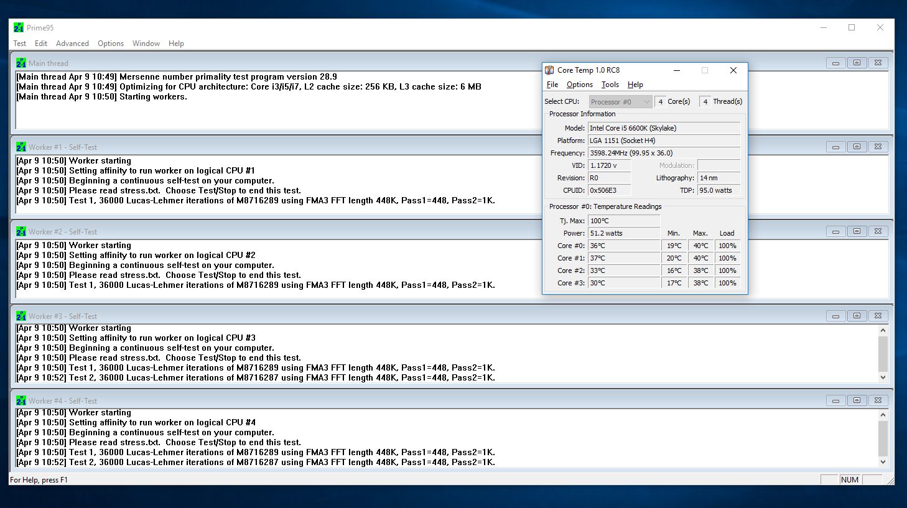The height and width of the screenshot is (508, 907).
Task: Maximize the Worker #1 child window
Action: tap(857, 147)
